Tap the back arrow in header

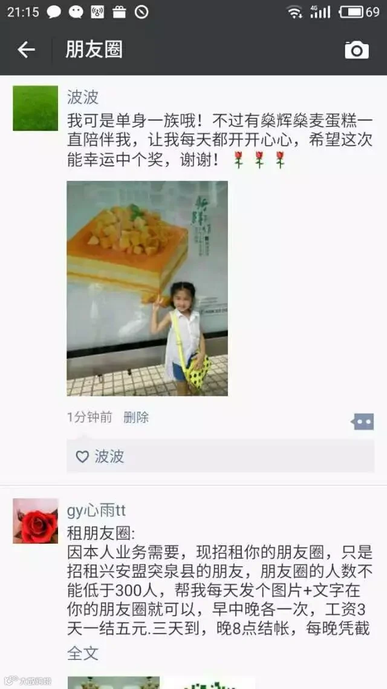[26, 50]
